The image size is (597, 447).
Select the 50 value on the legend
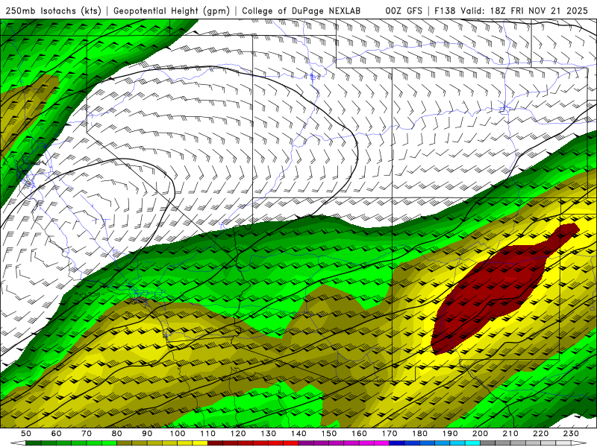point(26,434)
